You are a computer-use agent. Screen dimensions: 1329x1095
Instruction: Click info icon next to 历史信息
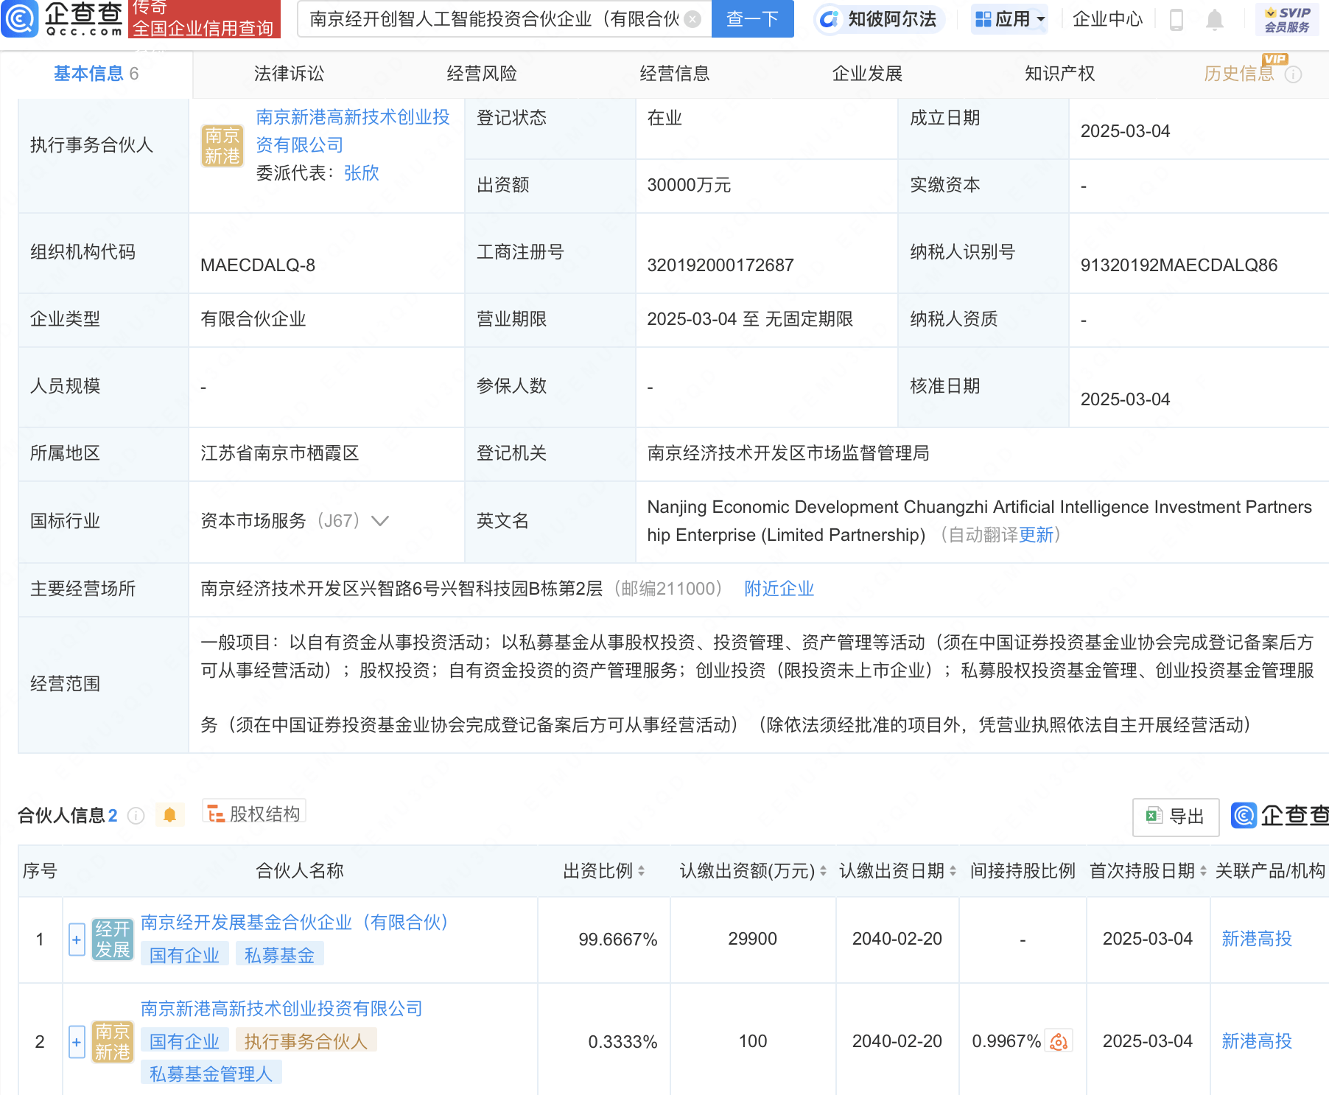(1294, 74)
